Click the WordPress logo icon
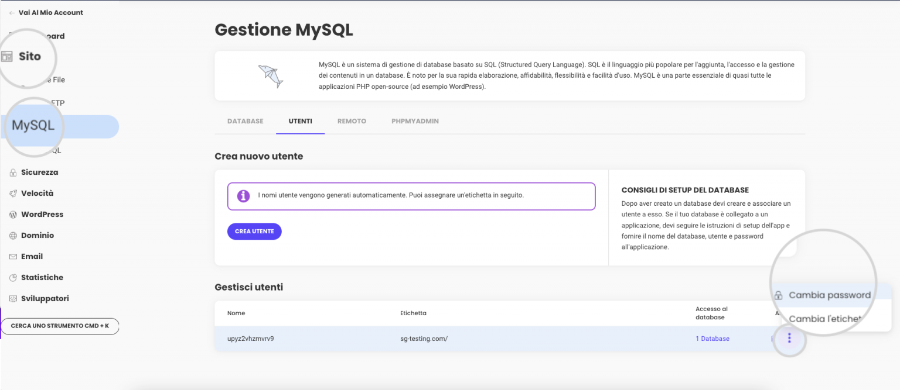Image resolution: width=900 pixels, height=390 pixels. pos(13,215)
